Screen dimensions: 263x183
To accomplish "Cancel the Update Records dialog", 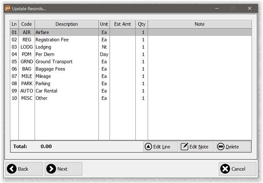I will tap(237, 169).
